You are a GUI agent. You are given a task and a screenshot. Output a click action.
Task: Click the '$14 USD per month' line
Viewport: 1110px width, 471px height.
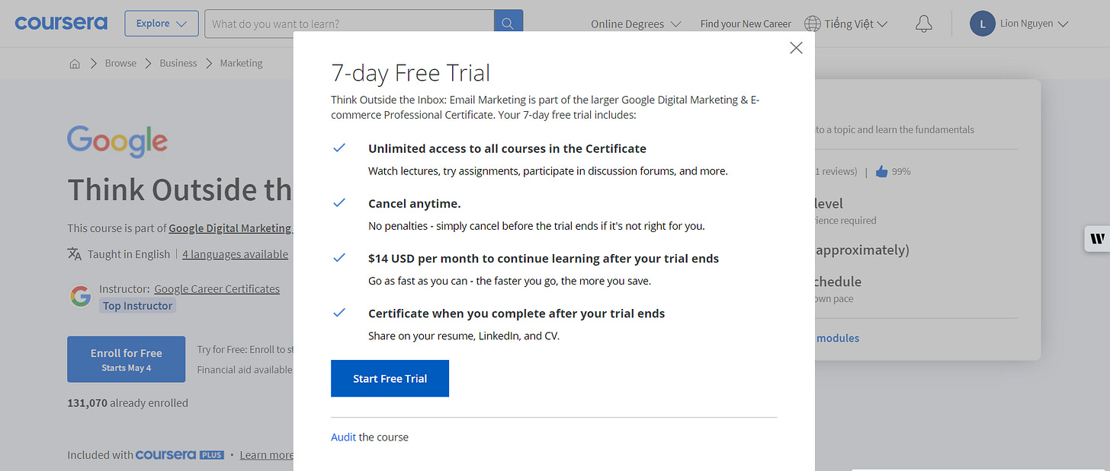tap(544, 259)
